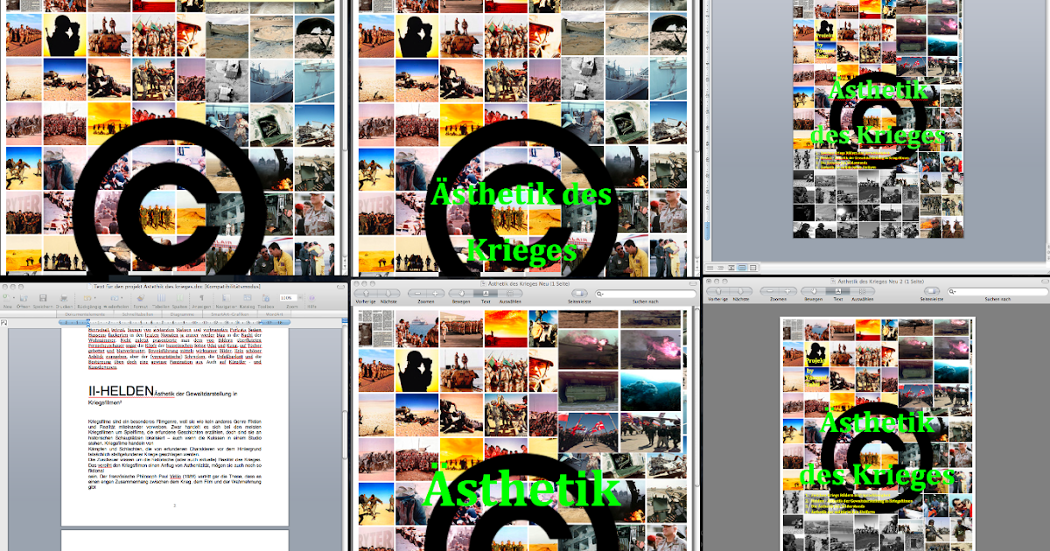Click the Vorherige button in 'Ästhetik des Krieges Neu' window
The width and height of the screenshot is (1050, 551).
[366, 293]
